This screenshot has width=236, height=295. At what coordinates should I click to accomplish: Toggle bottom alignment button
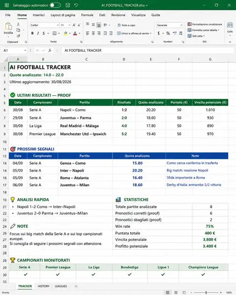[99, 25]
